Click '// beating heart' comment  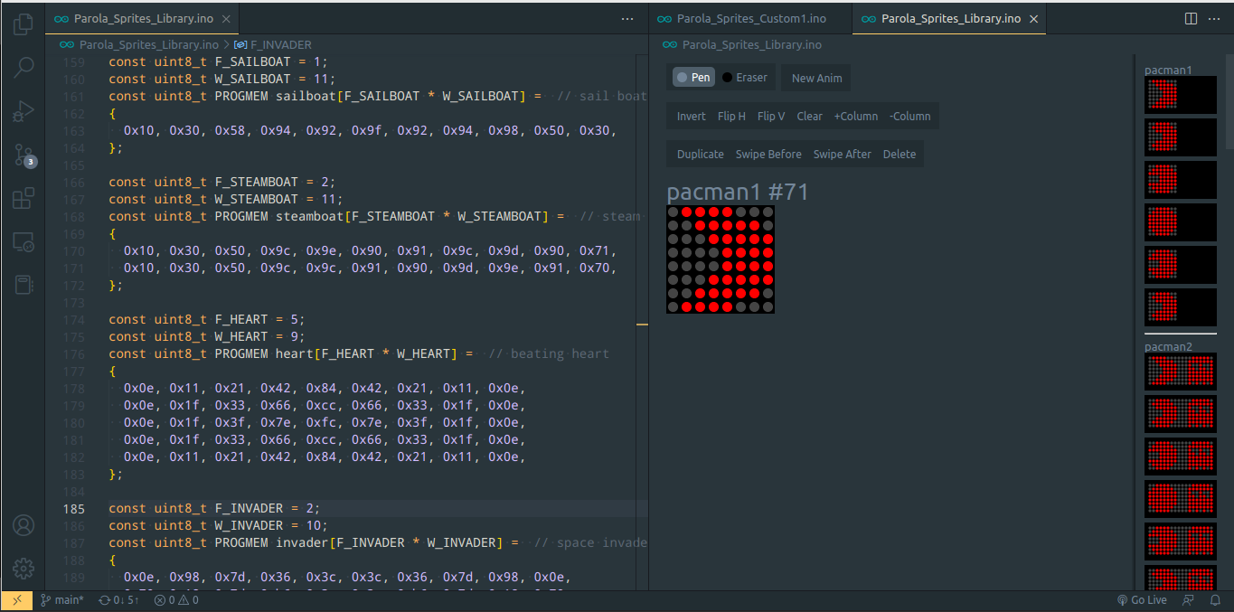549,353
